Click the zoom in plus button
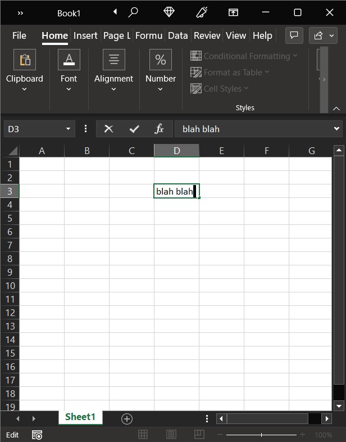The width and height of the screenshot is (346, 442). click(x=302, y=435)
